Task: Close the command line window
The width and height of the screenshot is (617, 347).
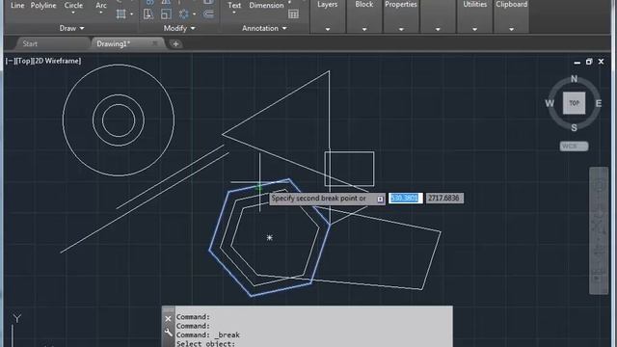Action: pos(168,319)
